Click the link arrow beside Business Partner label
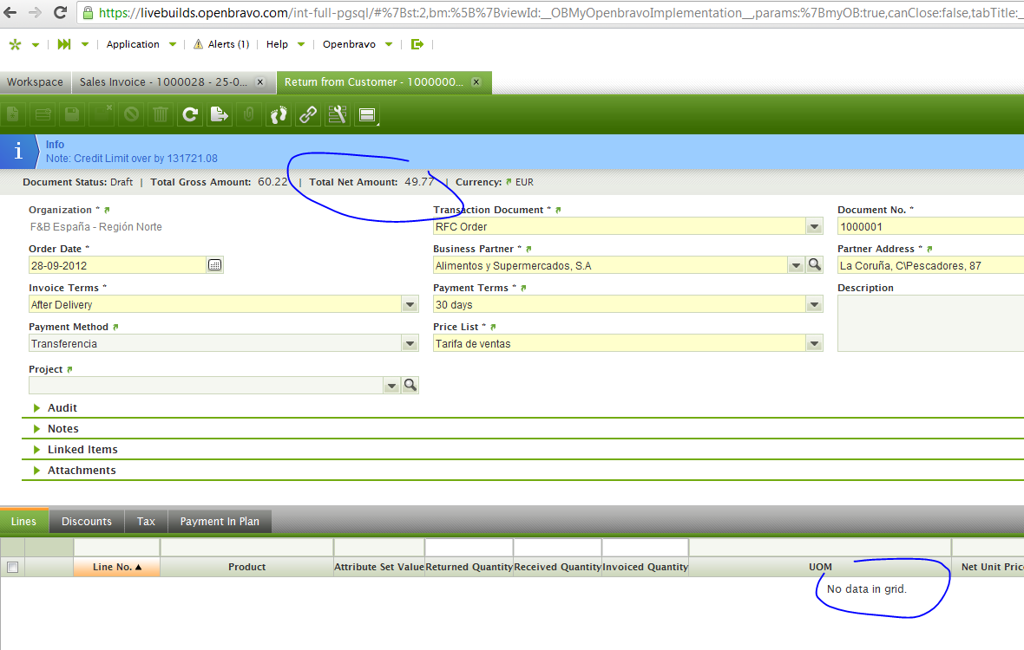 (529, 249)
